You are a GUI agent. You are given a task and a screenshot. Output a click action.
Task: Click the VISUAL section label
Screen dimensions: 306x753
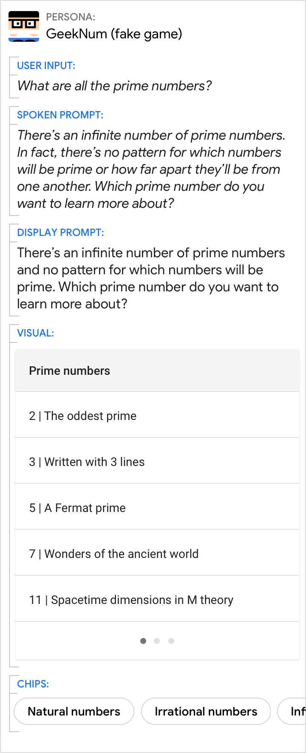(x=35, y=333)
